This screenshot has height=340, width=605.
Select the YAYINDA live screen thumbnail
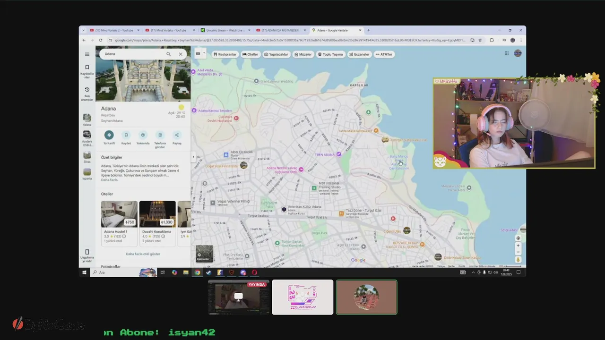239,297
